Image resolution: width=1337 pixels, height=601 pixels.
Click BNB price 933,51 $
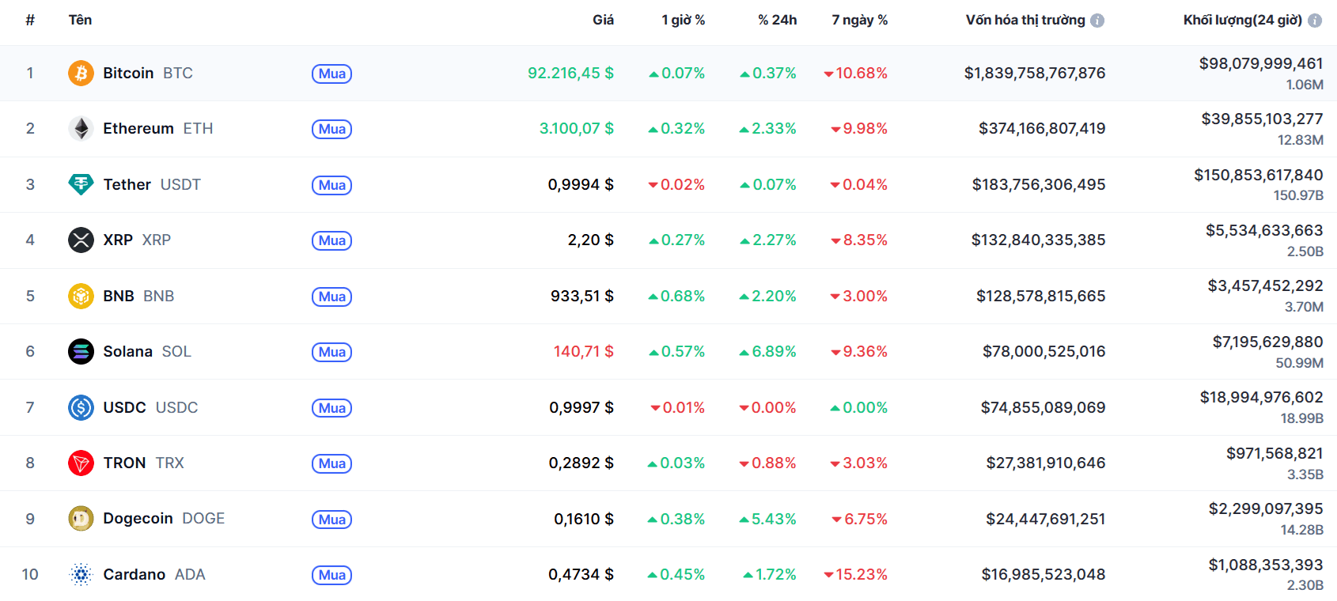582,296
